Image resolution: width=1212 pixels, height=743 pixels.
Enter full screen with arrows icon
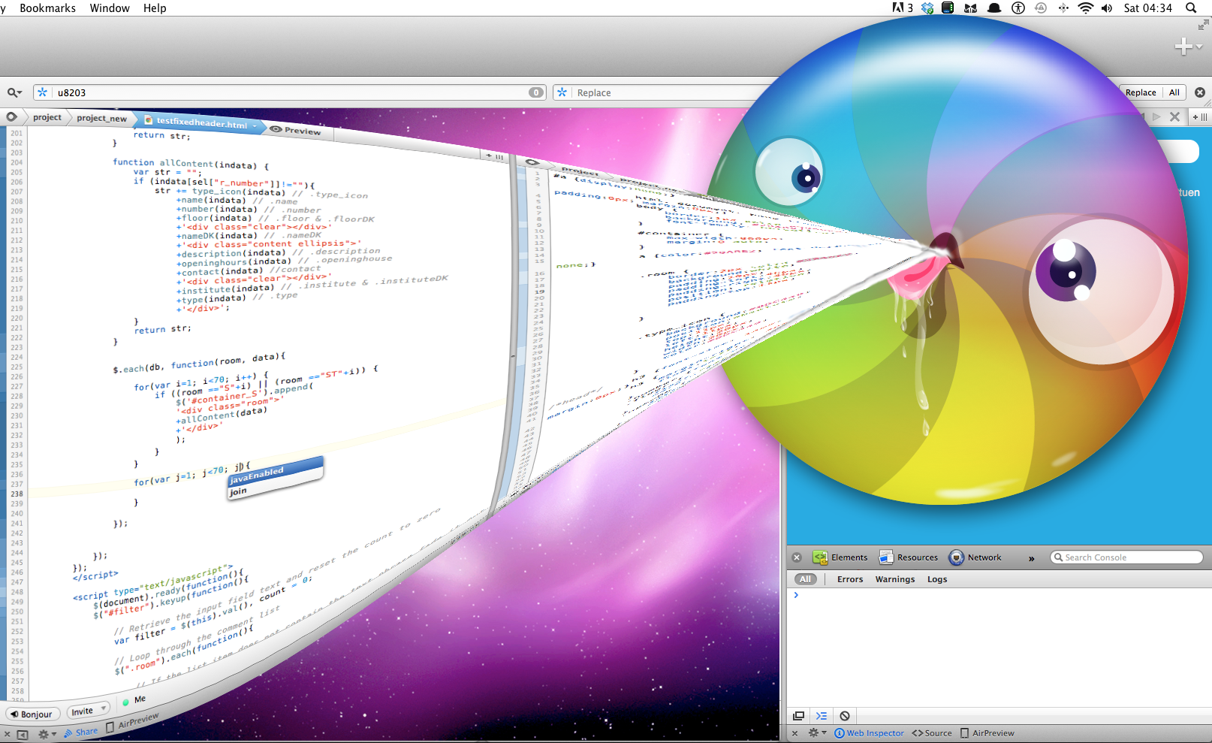point(1203,25)
